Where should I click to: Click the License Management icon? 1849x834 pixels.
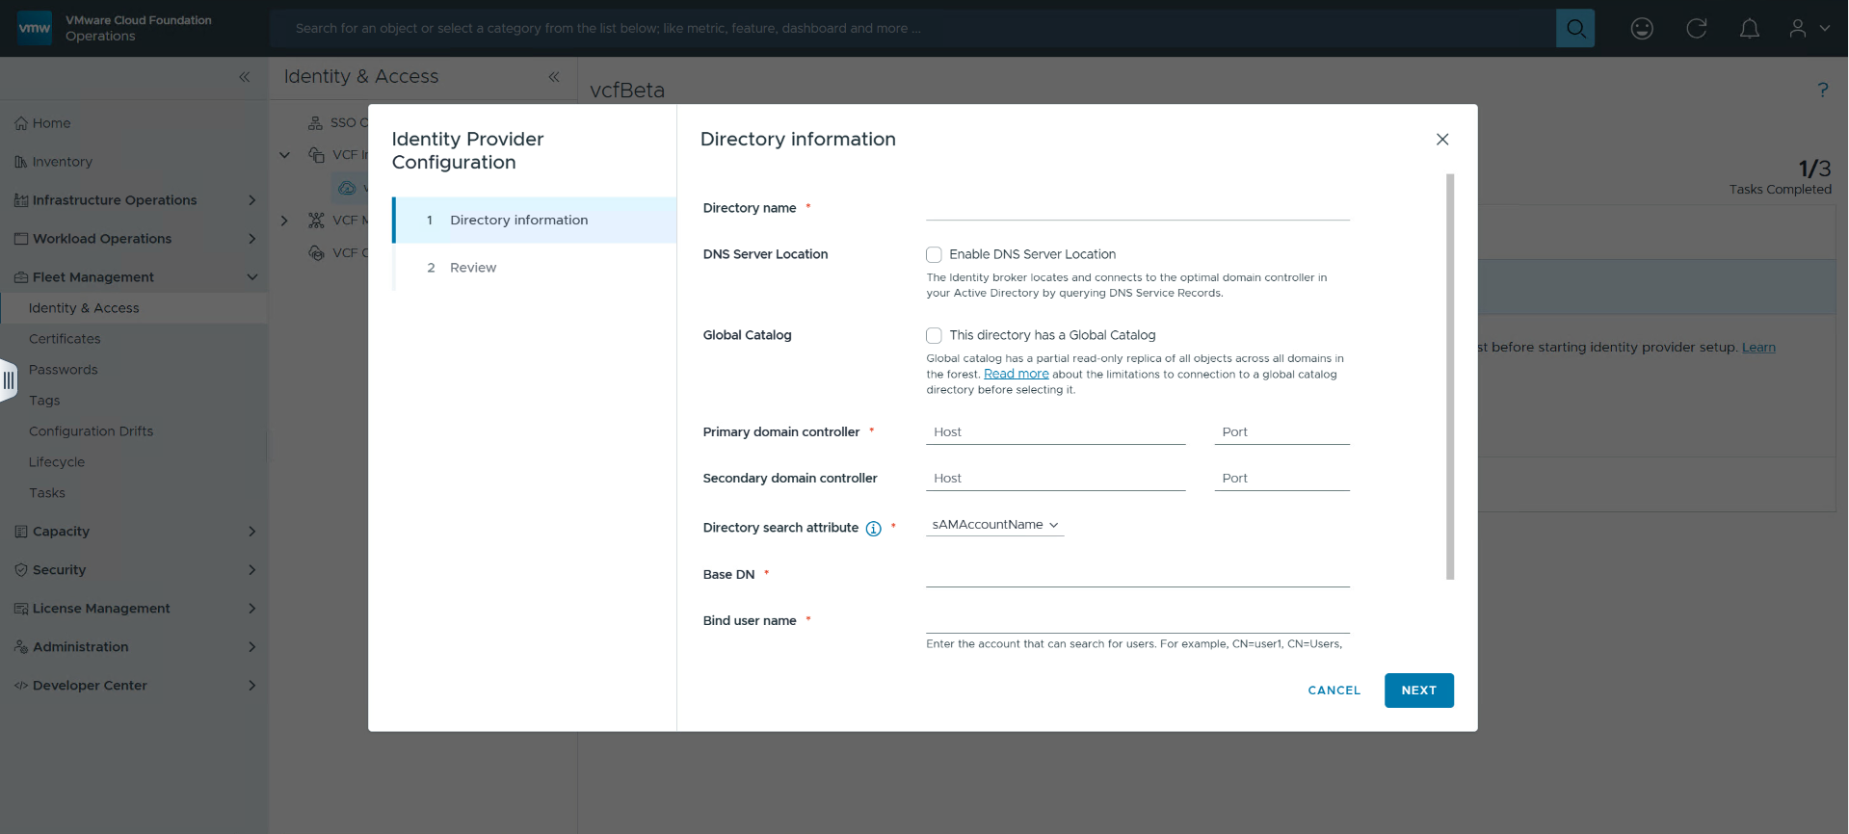[x=21, y=609]
